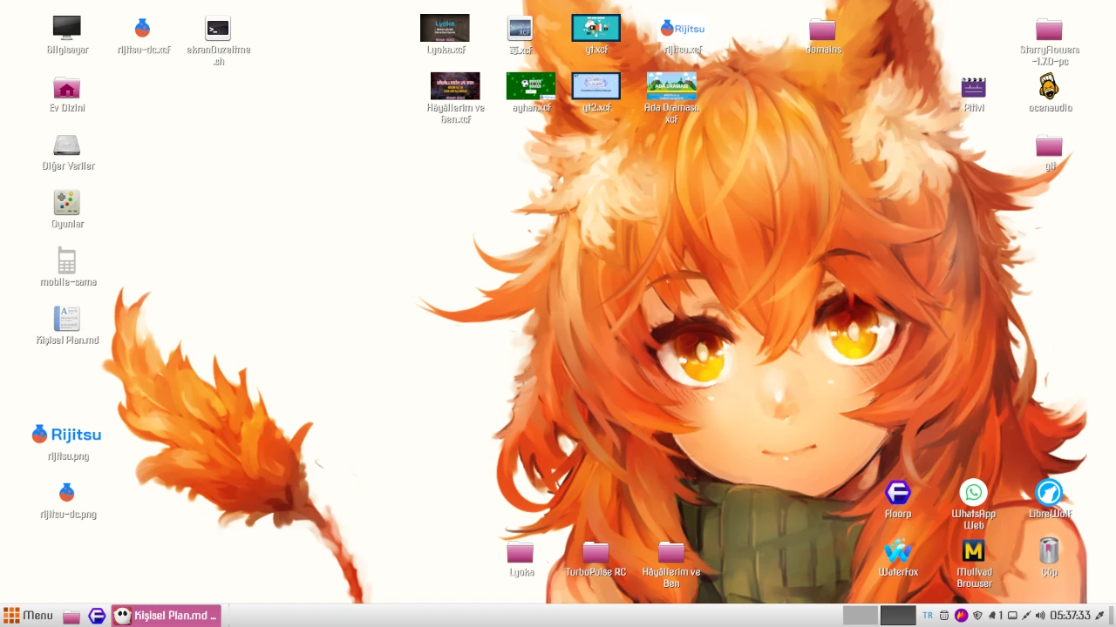Select the ekranDuzeltme.sh script icon
This screenshot has width=1116, height=627.
tap(218, 28)
